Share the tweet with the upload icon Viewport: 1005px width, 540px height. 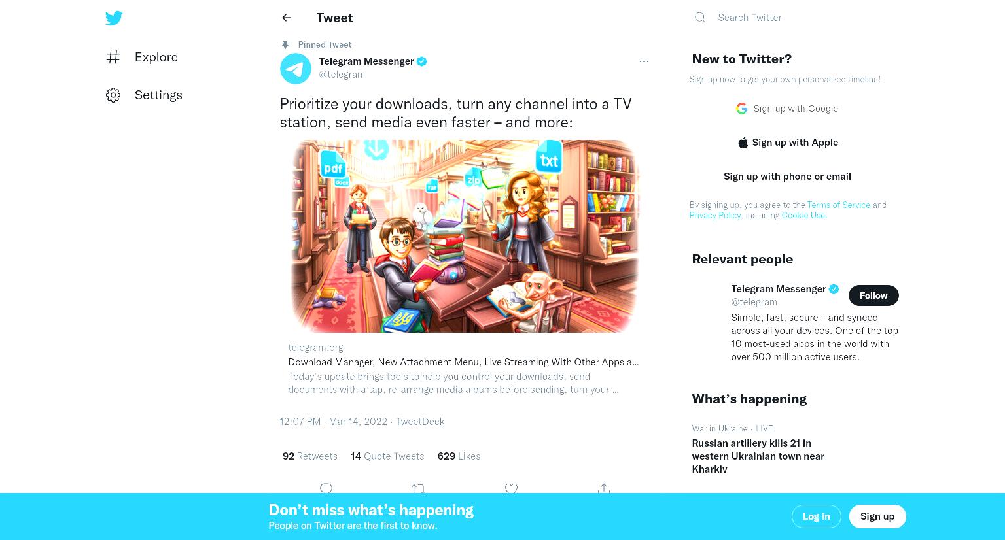604,488
